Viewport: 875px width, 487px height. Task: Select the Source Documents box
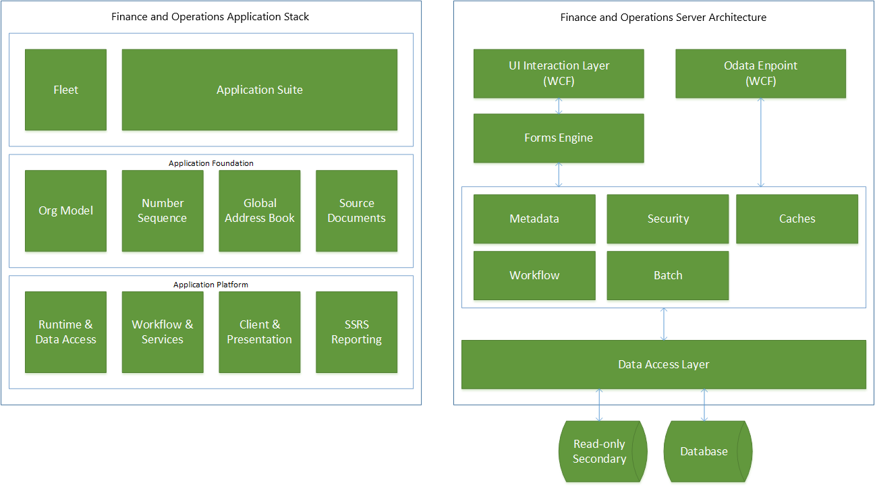tap(356, 210)
